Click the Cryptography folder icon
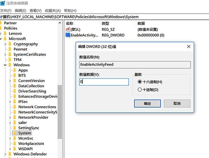Viewport: 209px width, 158px height. click(10, 44)
